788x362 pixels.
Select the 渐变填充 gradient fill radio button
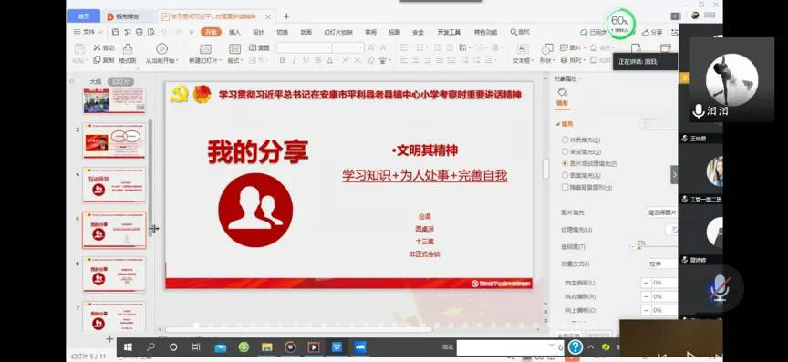click(565, 151)
